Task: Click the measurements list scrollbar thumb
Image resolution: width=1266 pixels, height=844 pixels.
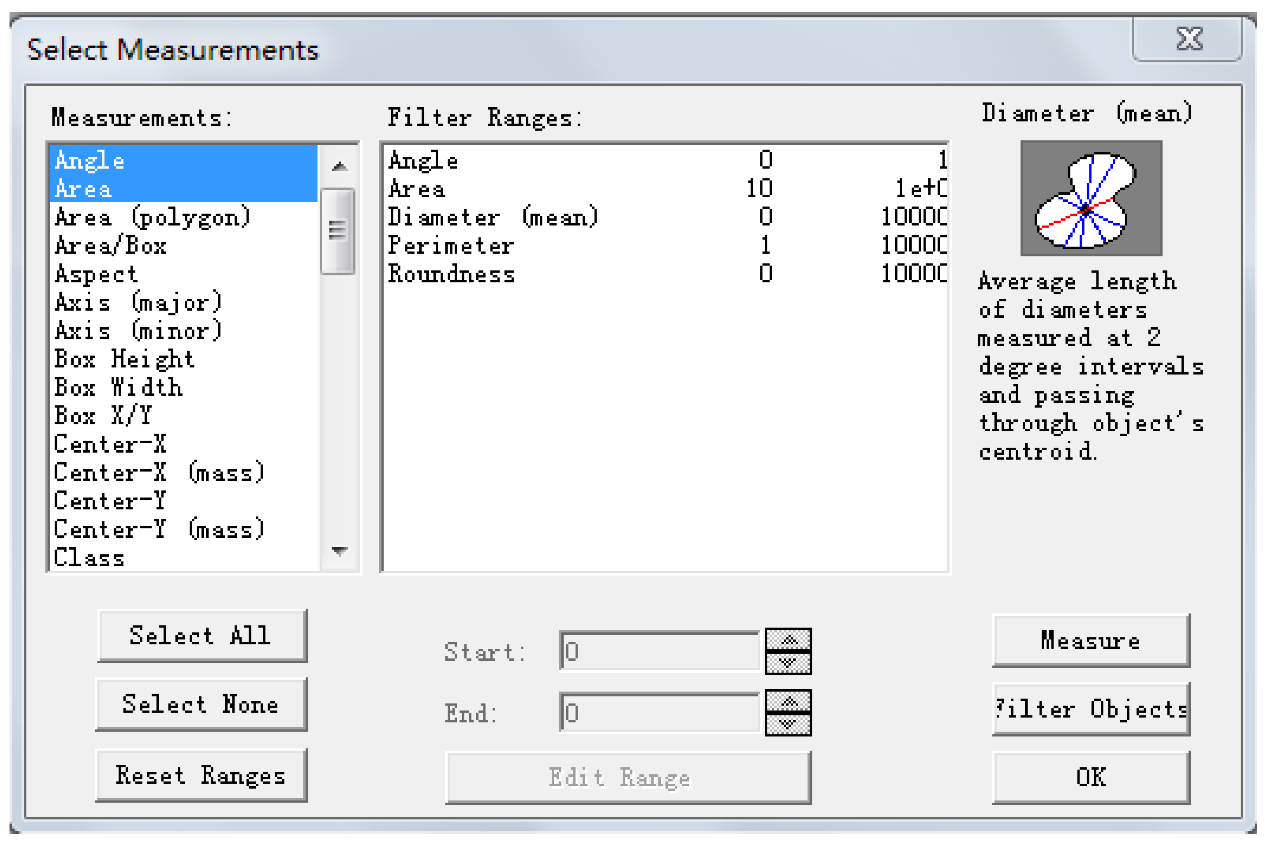Action: [337, 231]
